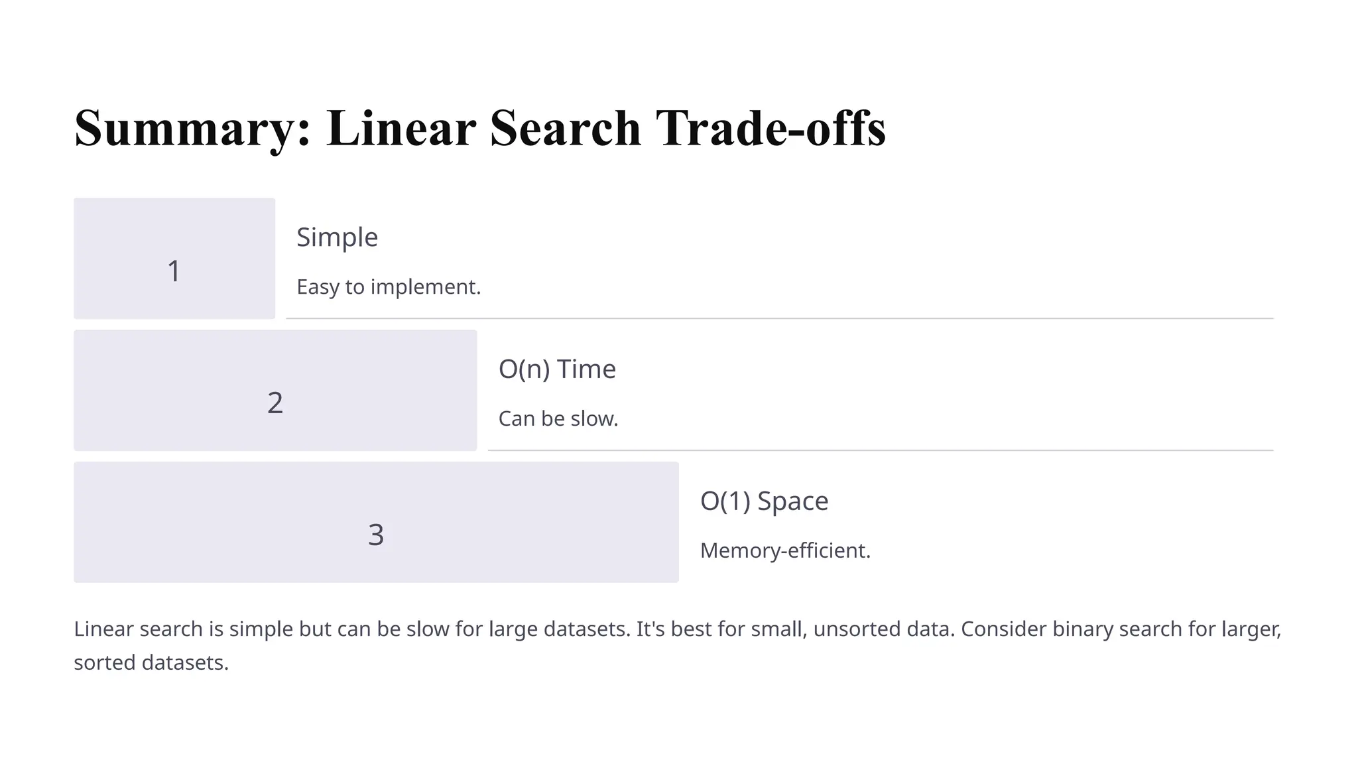Click the "O(n) Time" heading
This screenshot has height=764, width=1358.
point(557,369)
